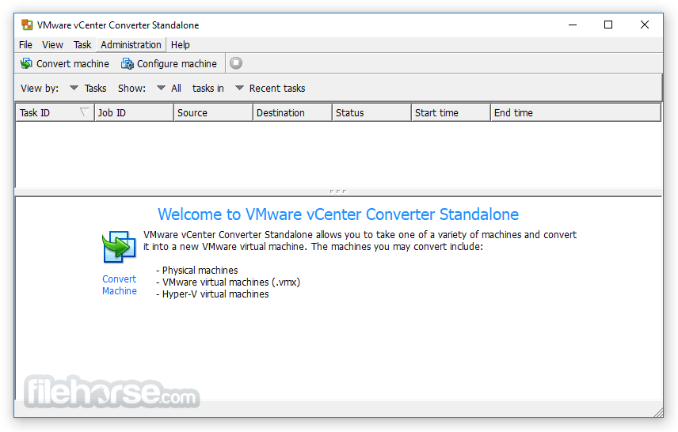
Task: Sort by Task ID column header
Action: (55, 113)
